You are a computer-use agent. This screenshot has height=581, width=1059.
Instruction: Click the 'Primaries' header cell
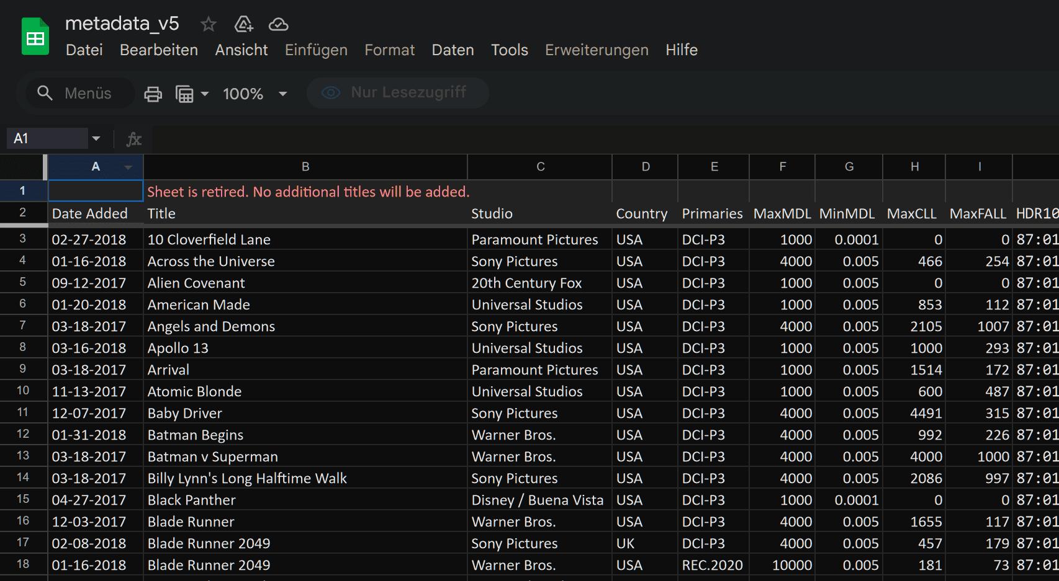click(713, 213)
